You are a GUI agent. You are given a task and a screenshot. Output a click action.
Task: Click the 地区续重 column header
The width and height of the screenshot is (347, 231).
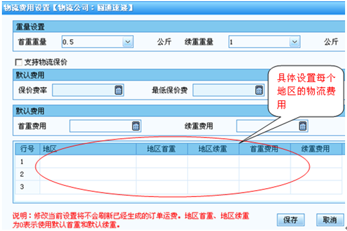click(x=214, y=149)
